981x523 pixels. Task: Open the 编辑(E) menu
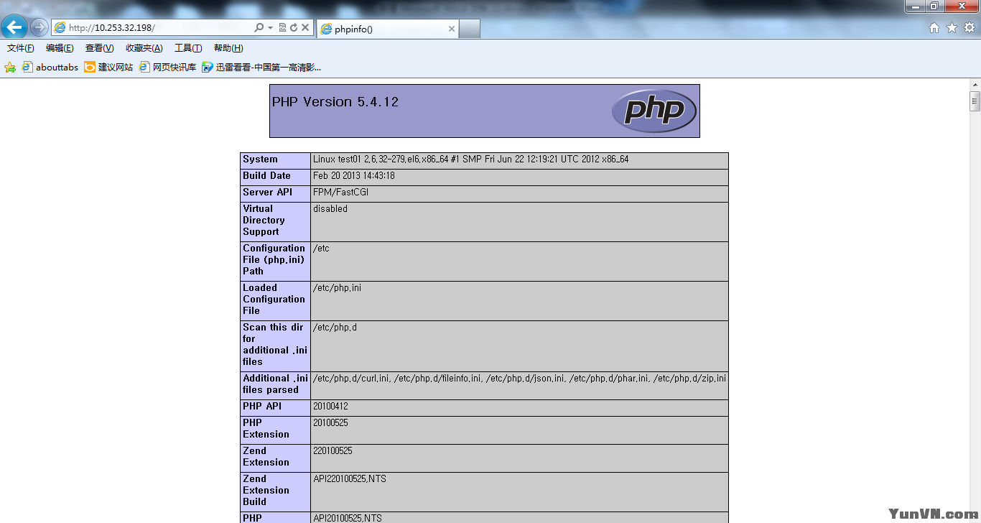(60, 48)
